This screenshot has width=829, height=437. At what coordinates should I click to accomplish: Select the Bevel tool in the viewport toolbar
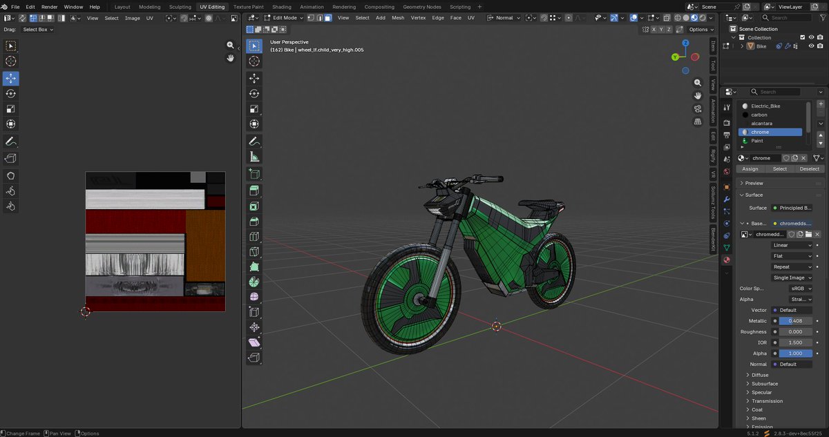(254, 222)
